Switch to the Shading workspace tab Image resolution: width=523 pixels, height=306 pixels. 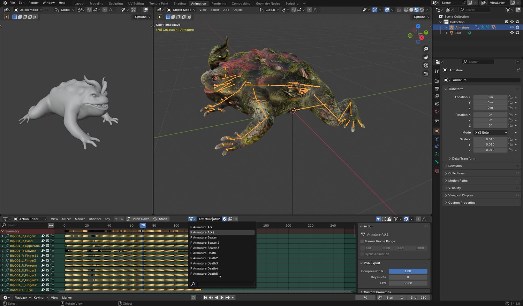coord(180,3)
